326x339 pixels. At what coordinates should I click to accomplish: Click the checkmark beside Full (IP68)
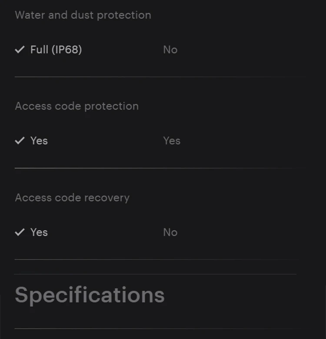[20, 50]
